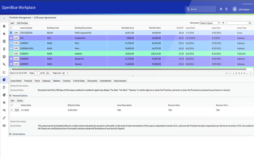Open the Page size dropdown

(x=65, y=73)
